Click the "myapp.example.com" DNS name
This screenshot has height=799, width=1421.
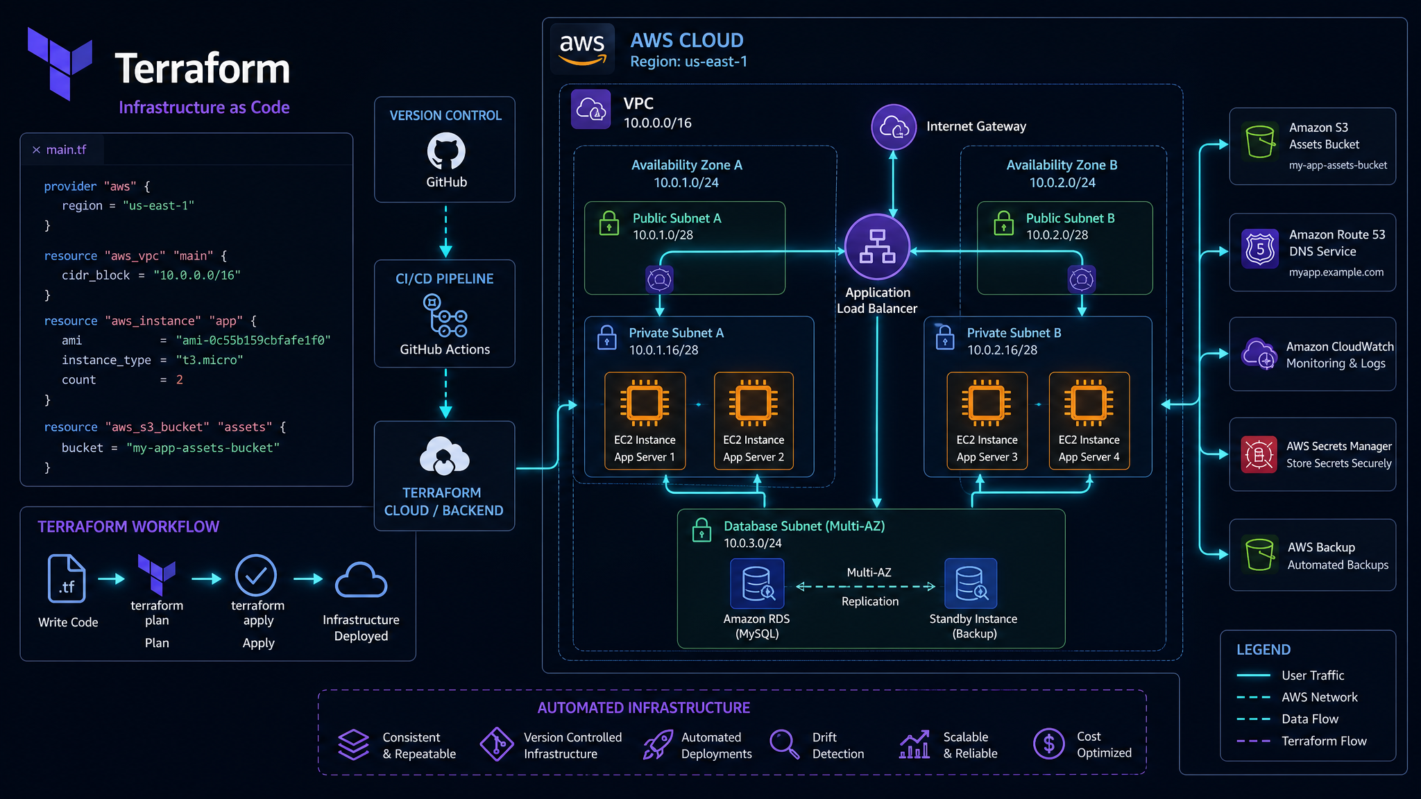coord(1336,273)
